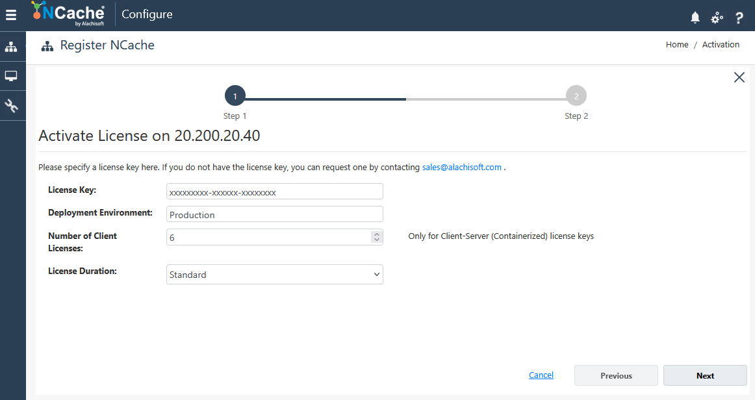The image size is (755, 400).
Task: Focus the Number of Client Licenses field
Action: [x=274, y=237]
